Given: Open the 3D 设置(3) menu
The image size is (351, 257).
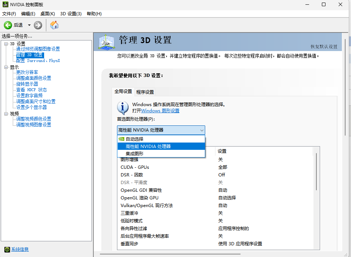Looking at the screenshot, I should coord(71,14).
